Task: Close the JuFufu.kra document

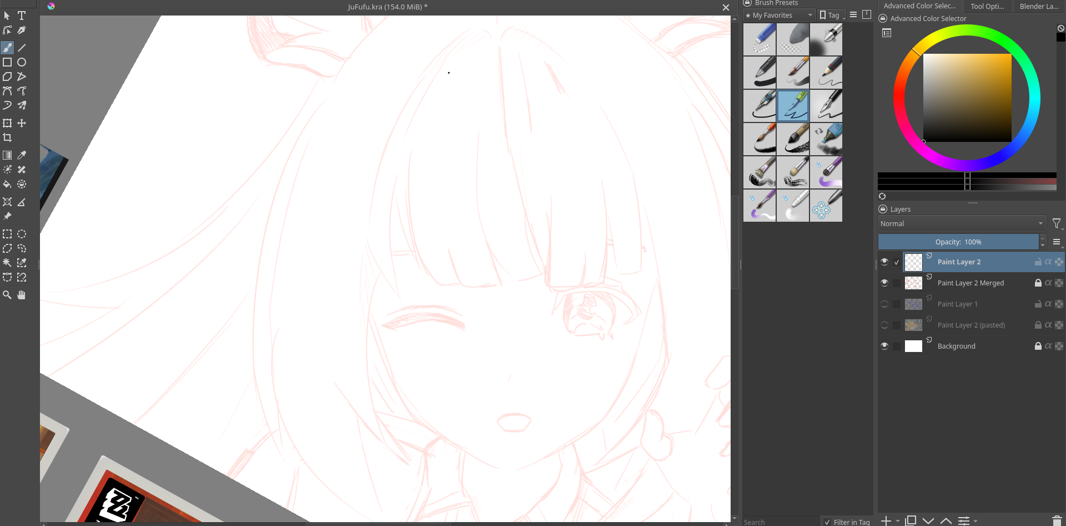Action: point(726,7)
